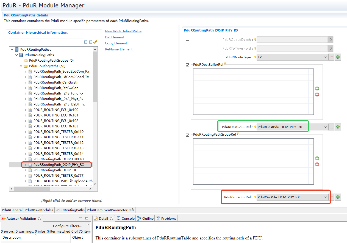Click collapse all icon beside filter box

coord(86,42)
